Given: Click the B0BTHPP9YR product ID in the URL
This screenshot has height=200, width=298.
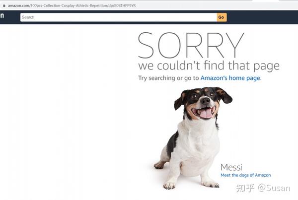Looking at the screenshot, I should (125, 5).
